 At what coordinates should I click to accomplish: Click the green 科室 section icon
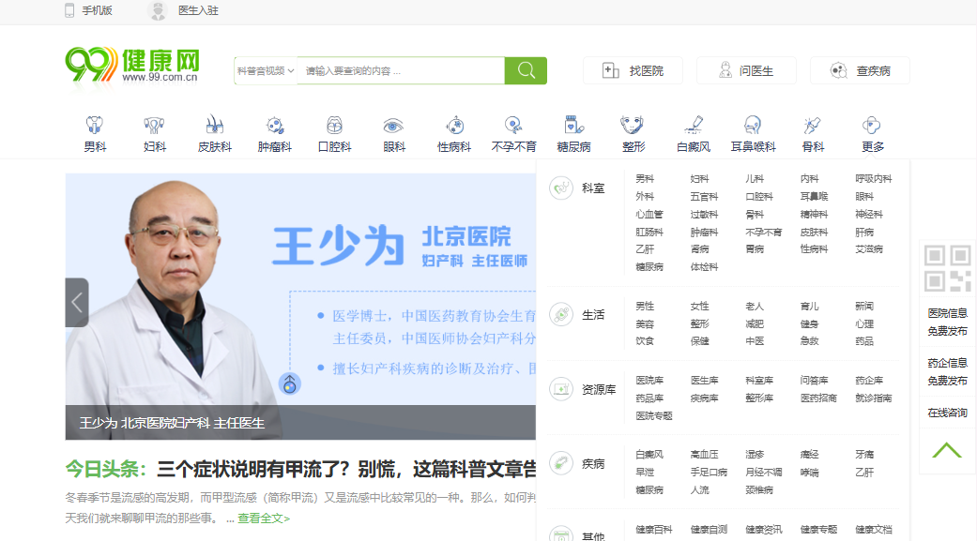pyautogui.click(x=560, y=188)
